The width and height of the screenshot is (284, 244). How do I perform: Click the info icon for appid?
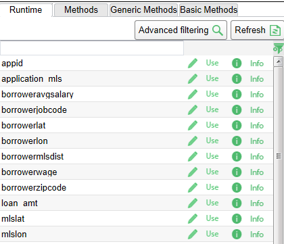237,64
